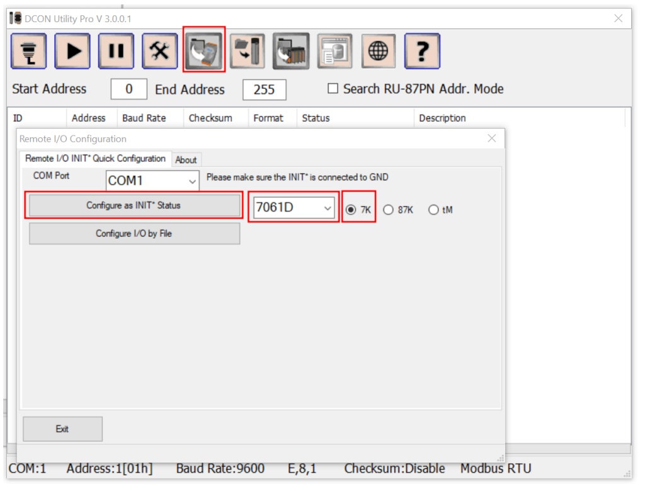The image size is (645, 491).
Task: Click the ID column header
Action: 37,118
